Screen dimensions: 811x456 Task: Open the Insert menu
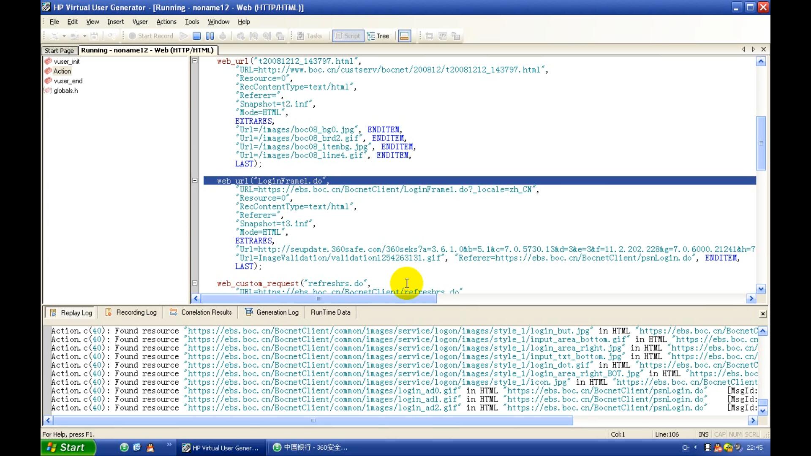[115, 22]
